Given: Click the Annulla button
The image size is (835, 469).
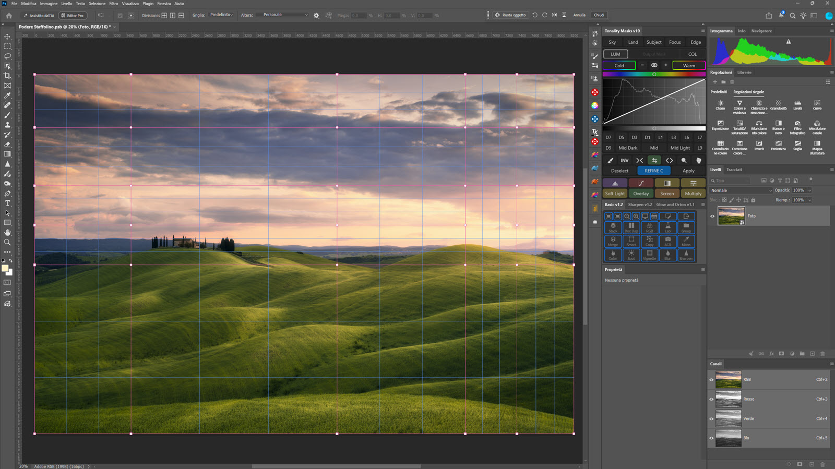Looking at the screenshot, I should 579,15.
